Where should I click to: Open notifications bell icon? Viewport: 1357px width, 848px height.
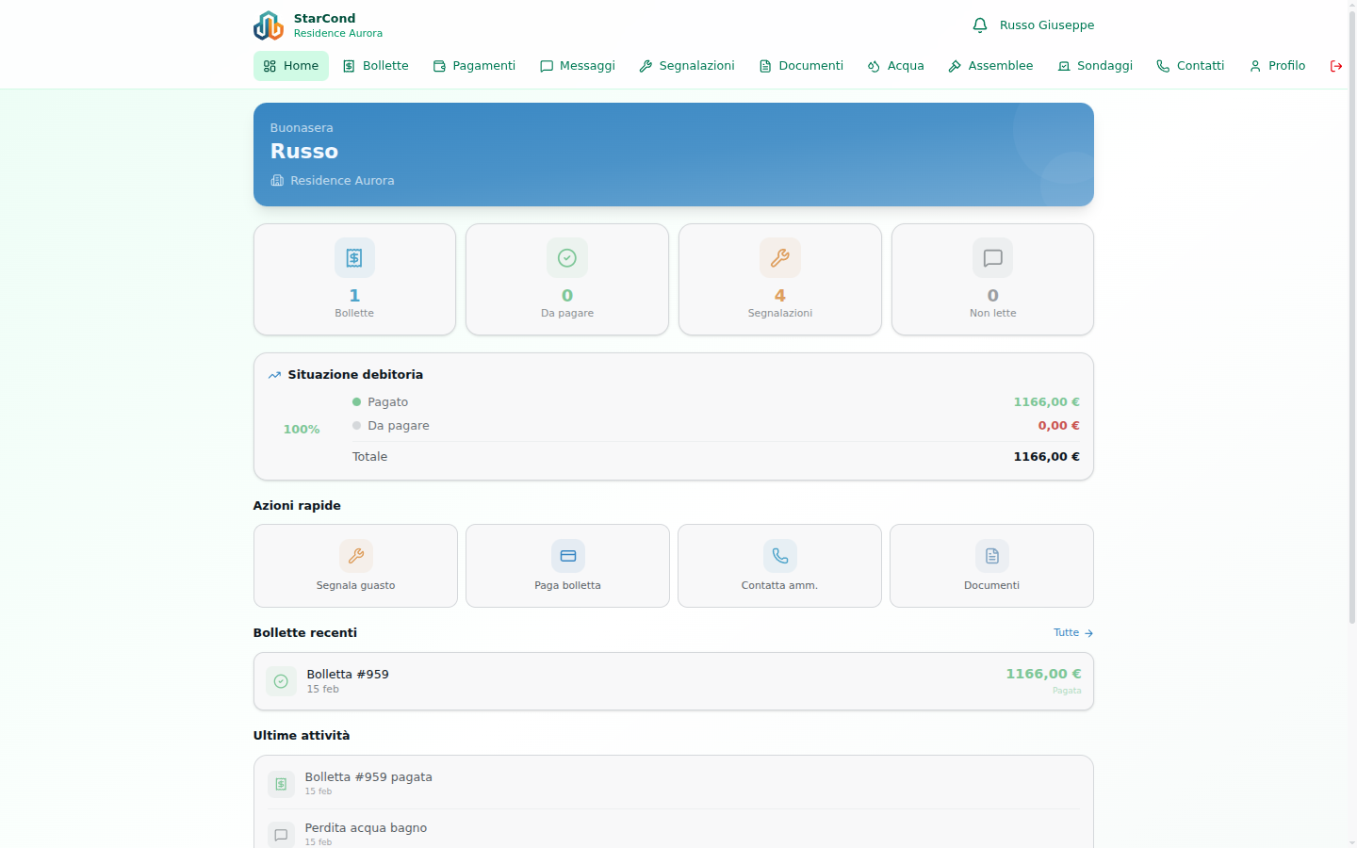click(x=980, y=25)
